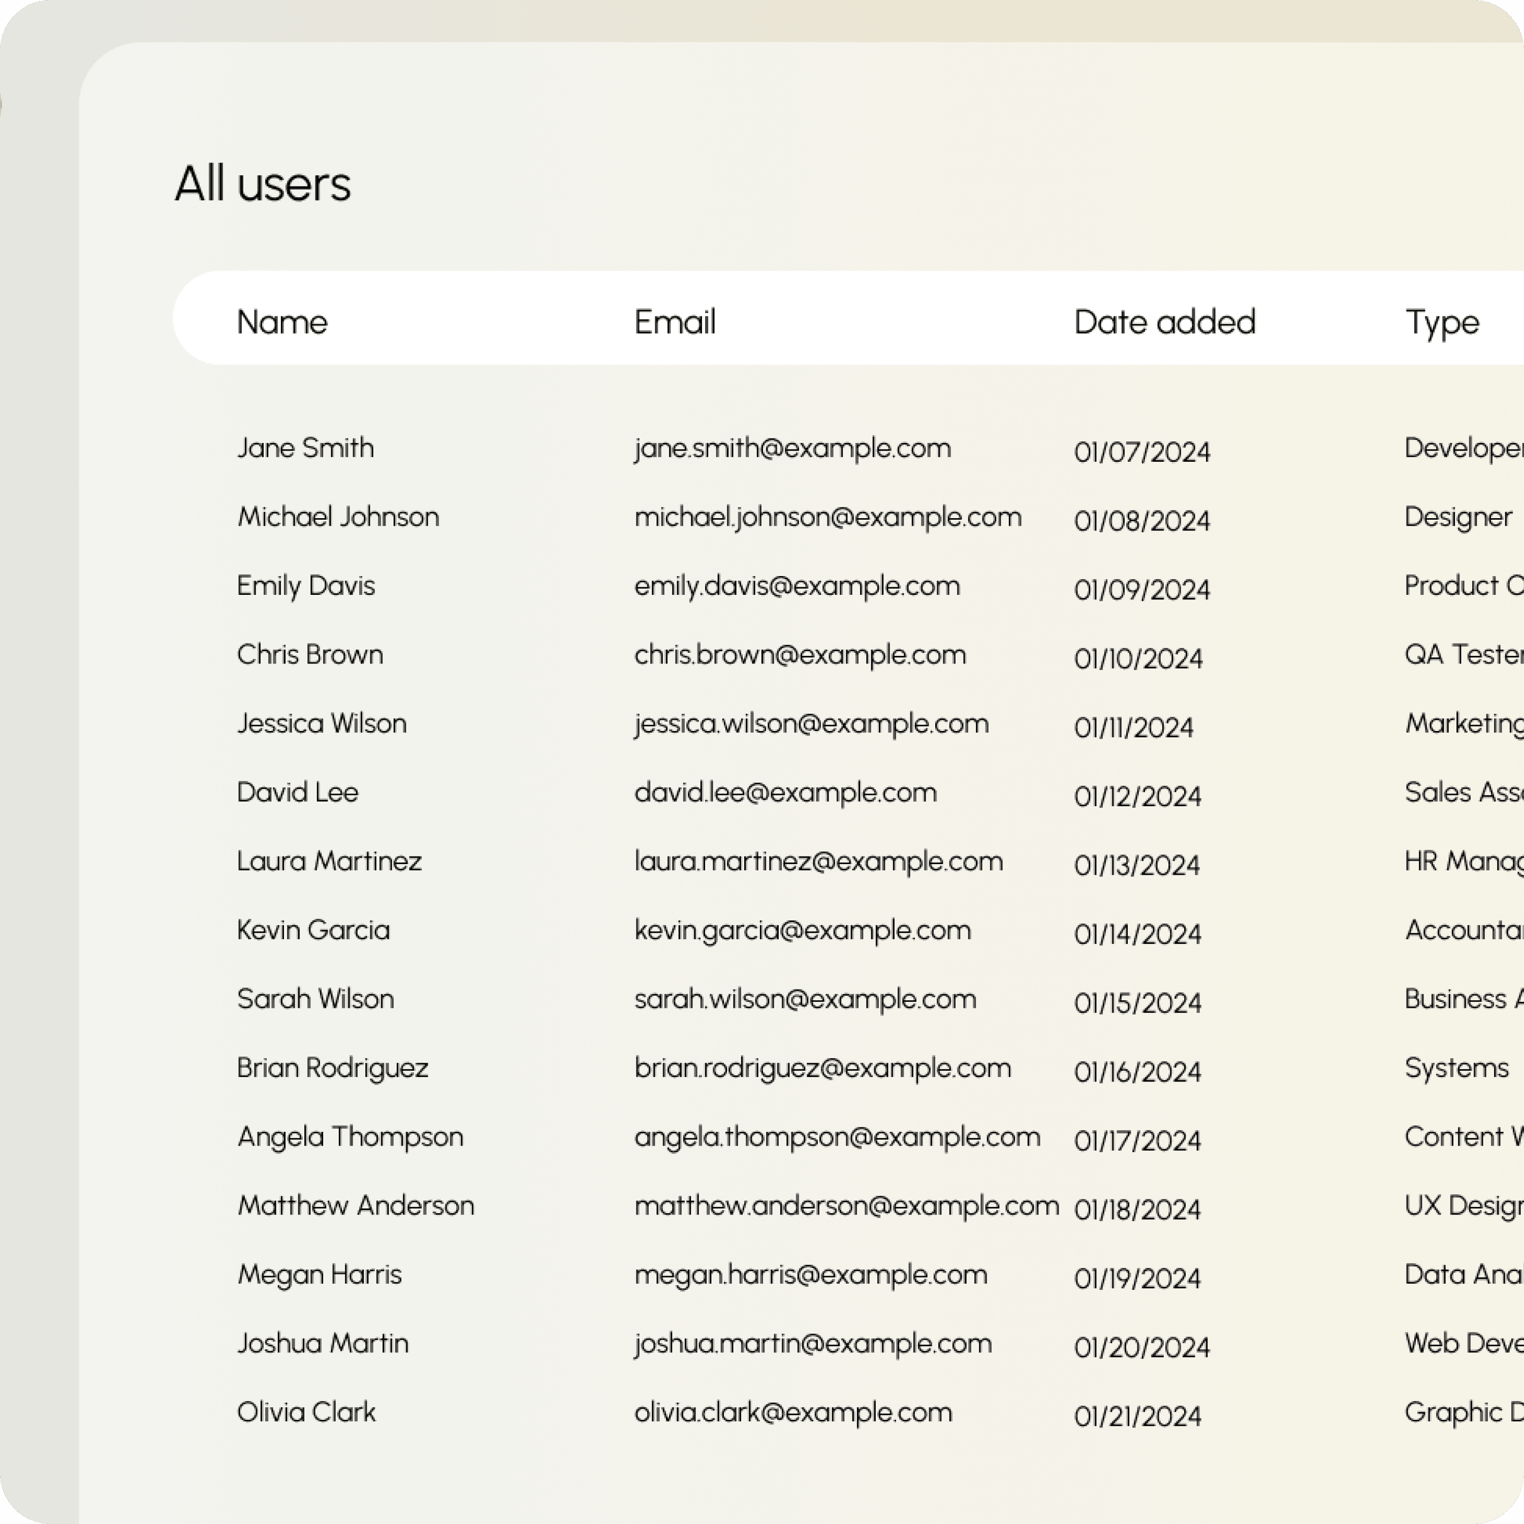1524x1524 pixels.
Task: Select the name Brian Rodriguez
Action: click(333, 1069)
